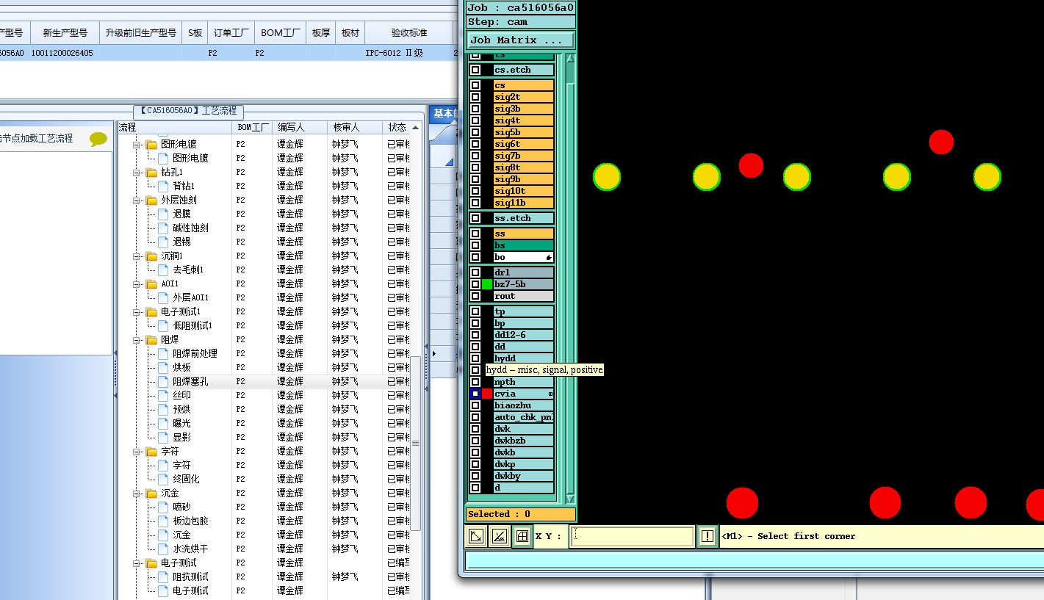Click red color swatch of cvia layer
1044x600 pixels.
487,394
